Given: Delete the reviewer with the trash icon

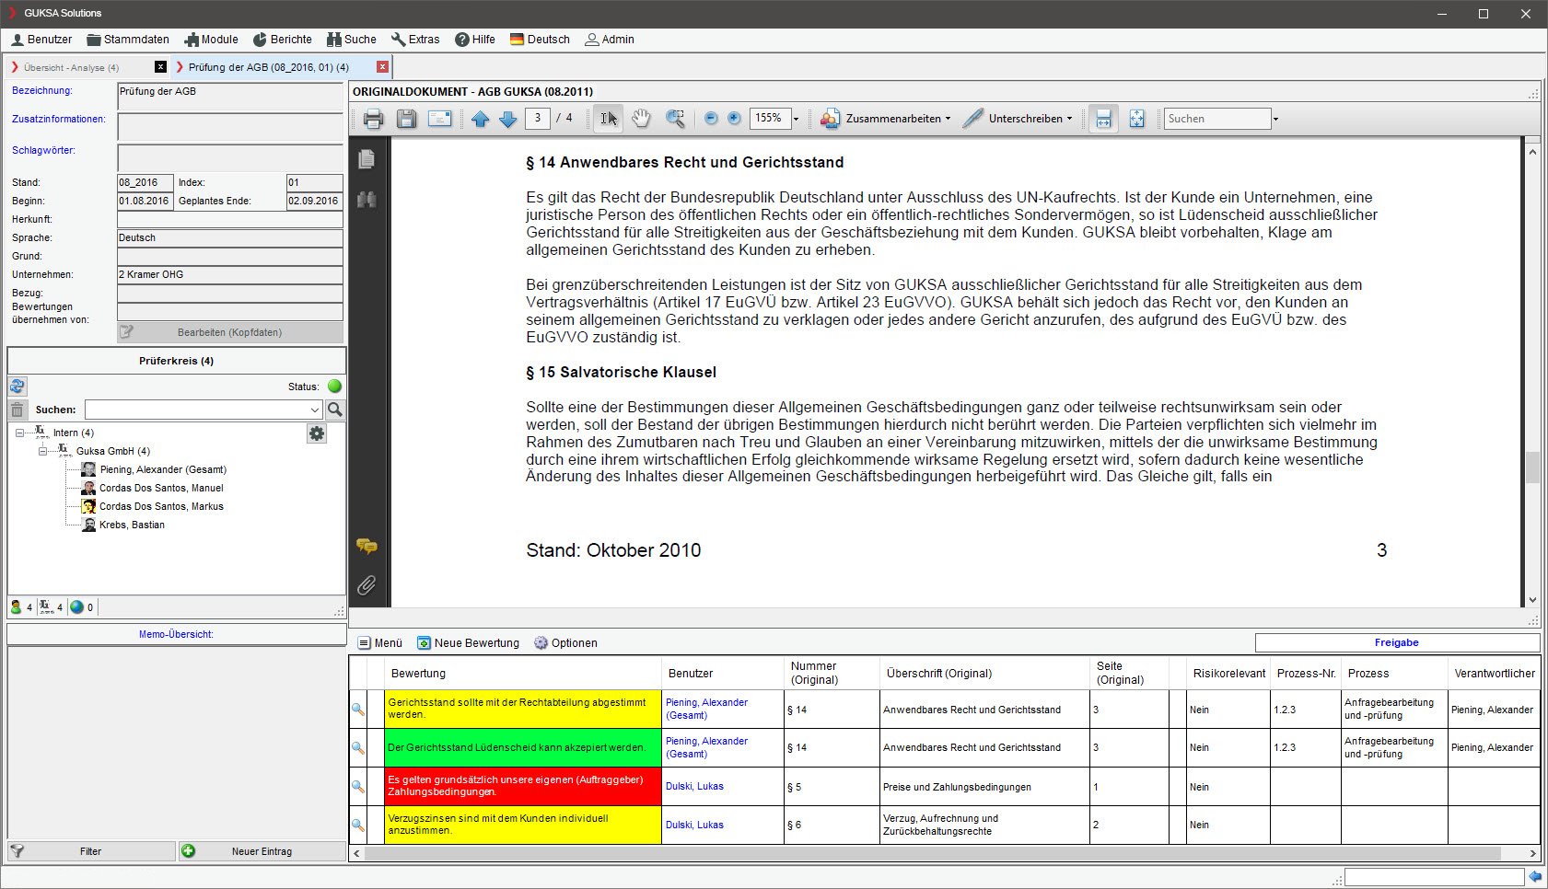Looking at the screenshot, I should [x=17, y=410].
